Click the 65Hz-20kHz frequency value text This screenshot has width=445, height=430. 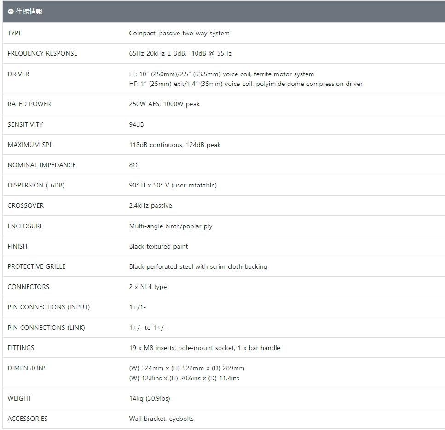[180, 54]
